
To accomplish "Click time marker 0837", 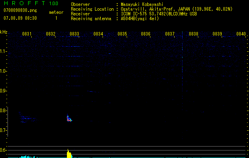I will 170,34.
